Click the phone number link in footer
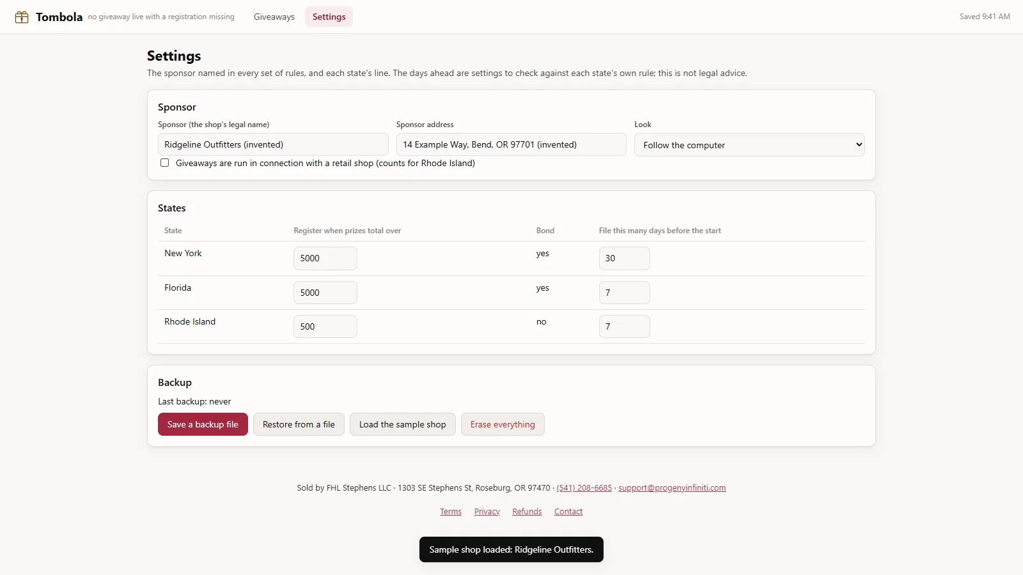Image resolution: width=1023 pixels, height=575 pixels. (584, 488)
